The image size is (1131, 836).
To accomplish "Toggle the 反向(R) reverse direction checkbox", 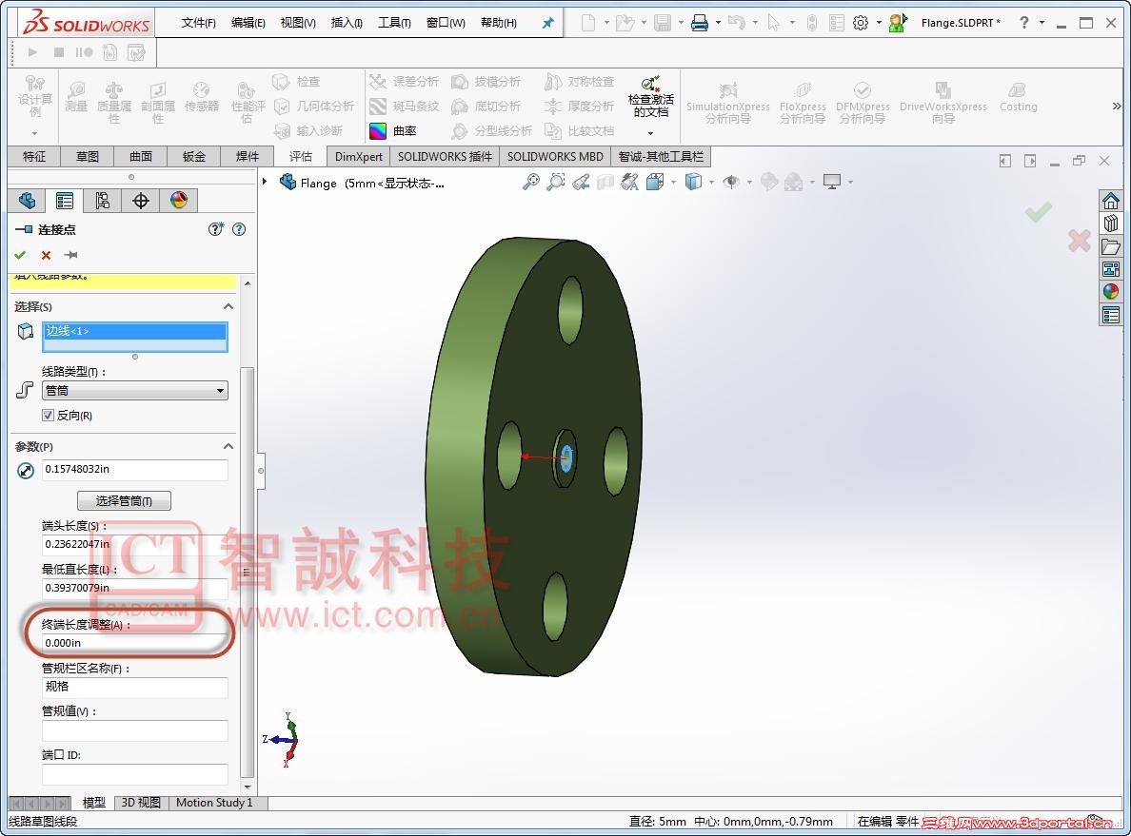I will tap(49, 415).
